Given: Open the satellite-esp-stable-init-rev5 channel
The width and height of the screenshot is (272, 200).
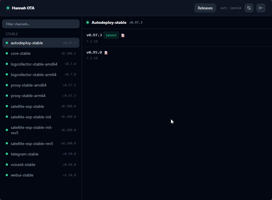Looking at the screenshot, I should click(41, 130).
